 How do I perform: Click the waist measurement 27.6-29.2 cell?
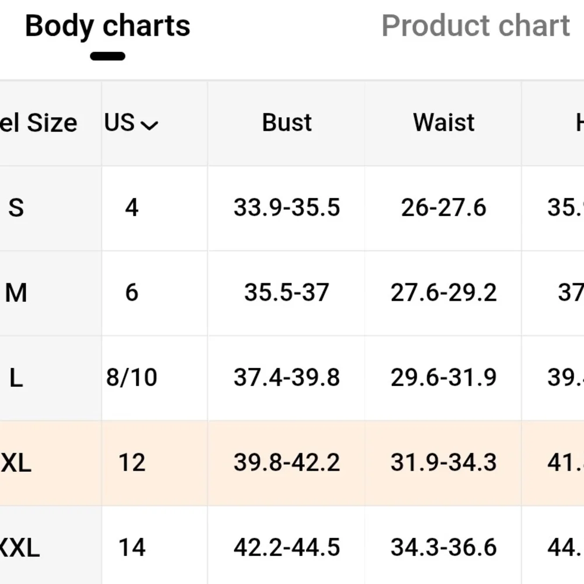pyautogui.click(x=444, y=293)
